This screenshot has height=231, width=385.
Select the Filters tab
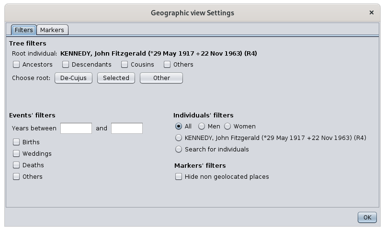tap(24, 30)
